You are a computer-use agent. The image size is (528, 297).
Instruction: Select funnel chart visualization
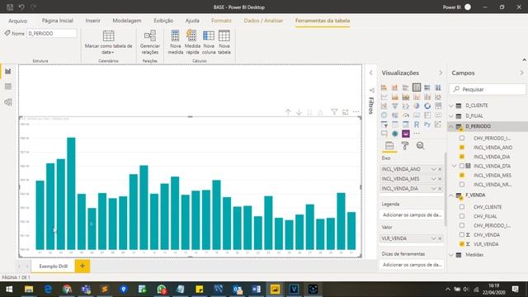click(394, 106)
